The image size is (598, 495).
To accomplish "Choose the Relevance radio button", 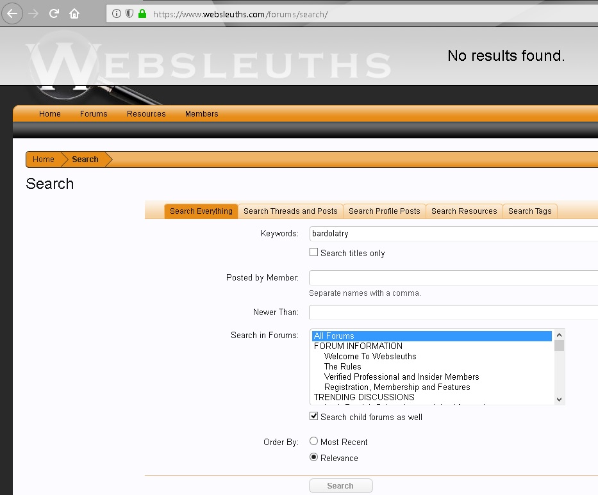I will click(x=314, y=457).
